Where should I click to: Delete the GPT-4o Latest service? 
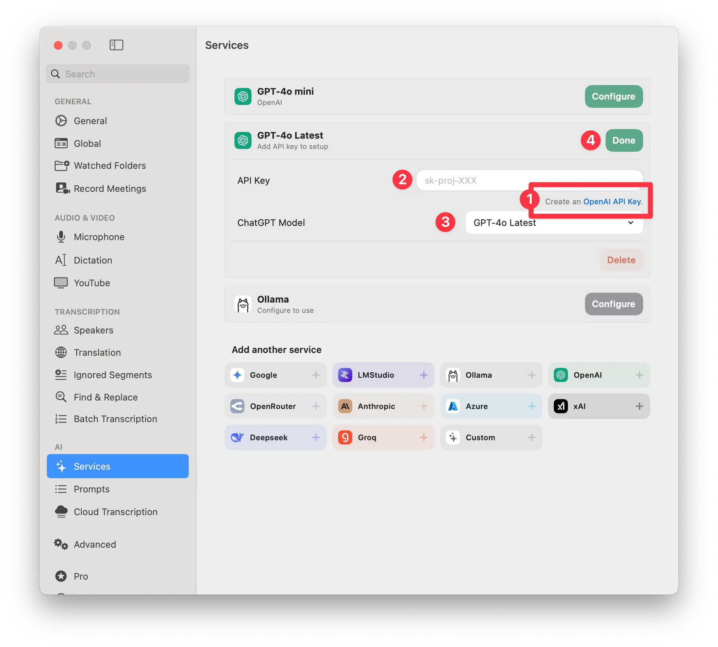click(x=621, y=260)
